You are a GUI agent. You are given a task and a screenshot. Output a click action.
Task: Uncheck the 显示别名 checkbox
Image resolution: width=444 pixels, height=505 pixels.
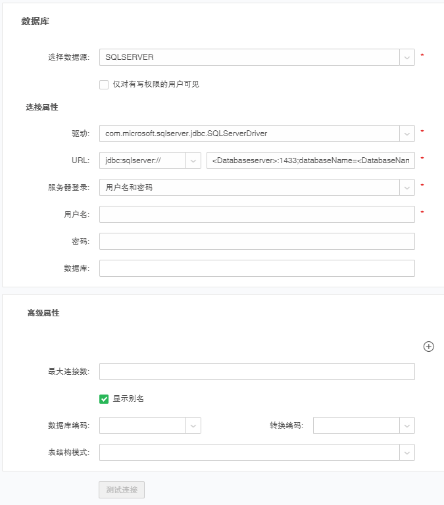(104, 398)
